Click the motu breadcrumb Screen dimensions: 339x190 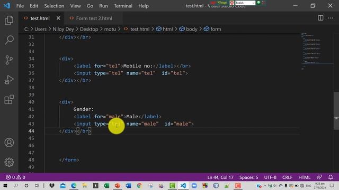tap(110, 29)
